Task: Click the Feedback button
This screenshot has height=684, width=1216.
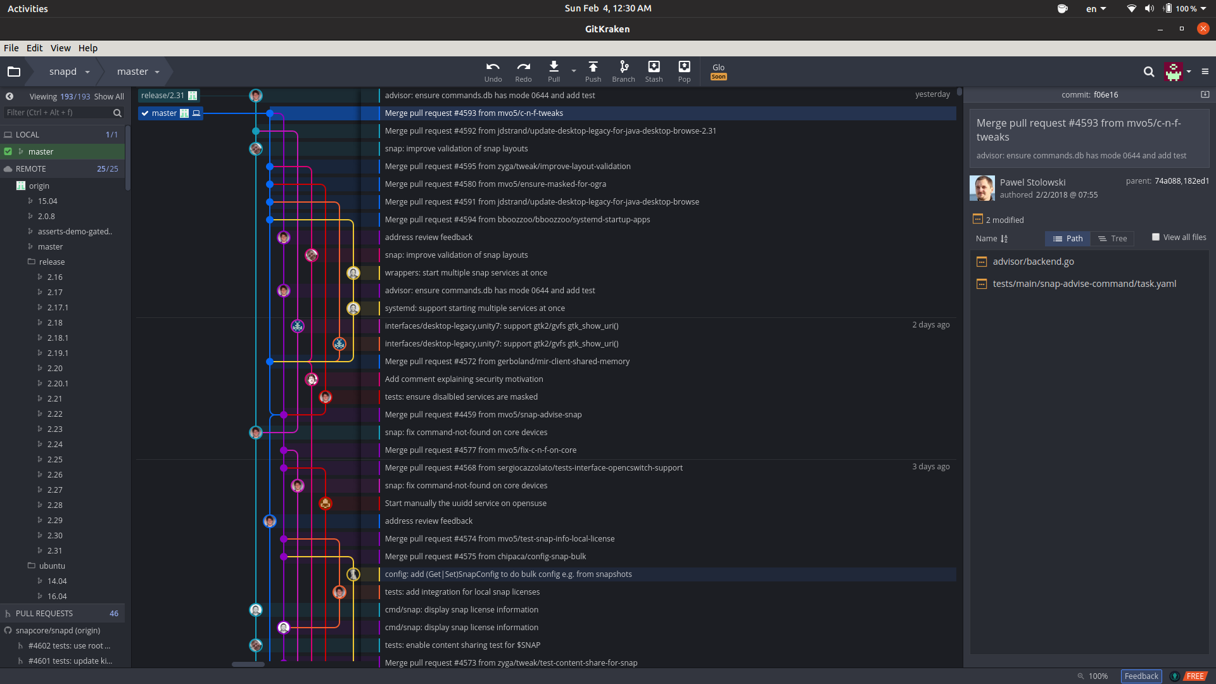Action: tap(1141, 676)
